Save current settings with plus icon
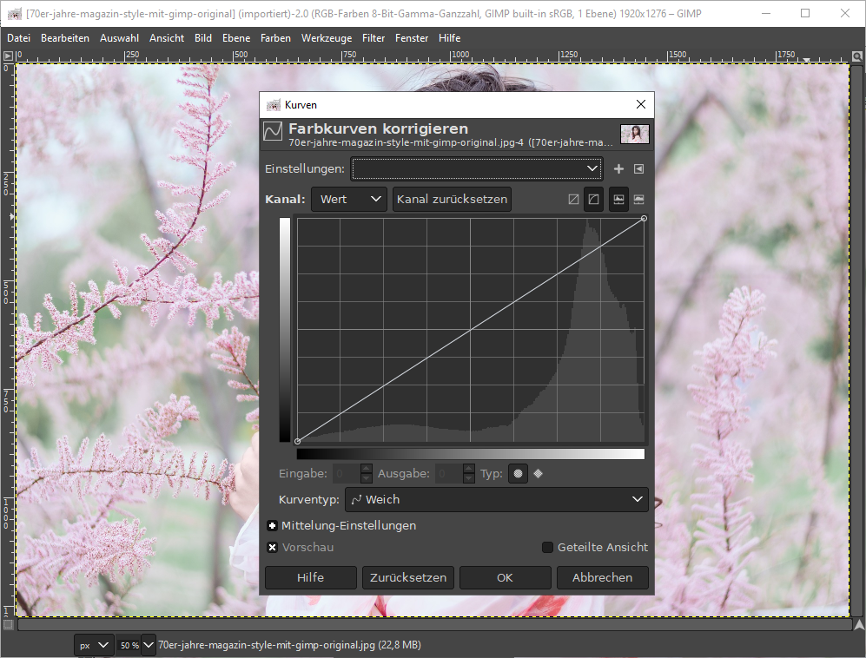 [x=618, y=168]
